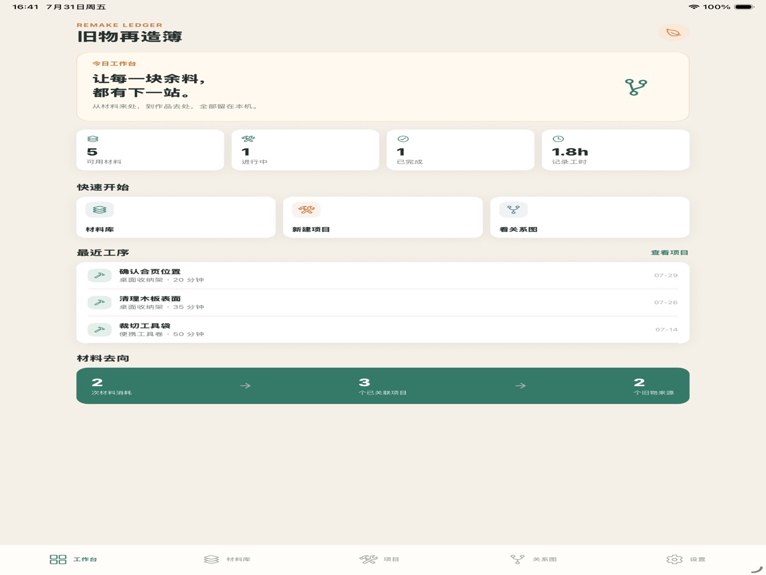Click 桌面收纳架 · 20 分钟 subtitle
766x575 pixels.
click(162, 280)
